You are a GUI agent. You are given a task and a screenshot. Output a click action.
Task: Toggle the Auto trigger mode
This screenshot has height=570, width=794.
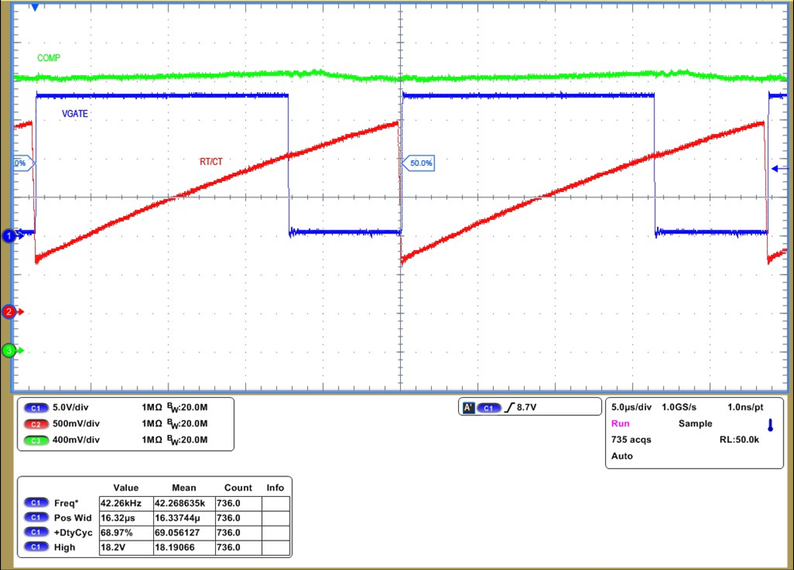pyautogui.click(x=622, y=456)
